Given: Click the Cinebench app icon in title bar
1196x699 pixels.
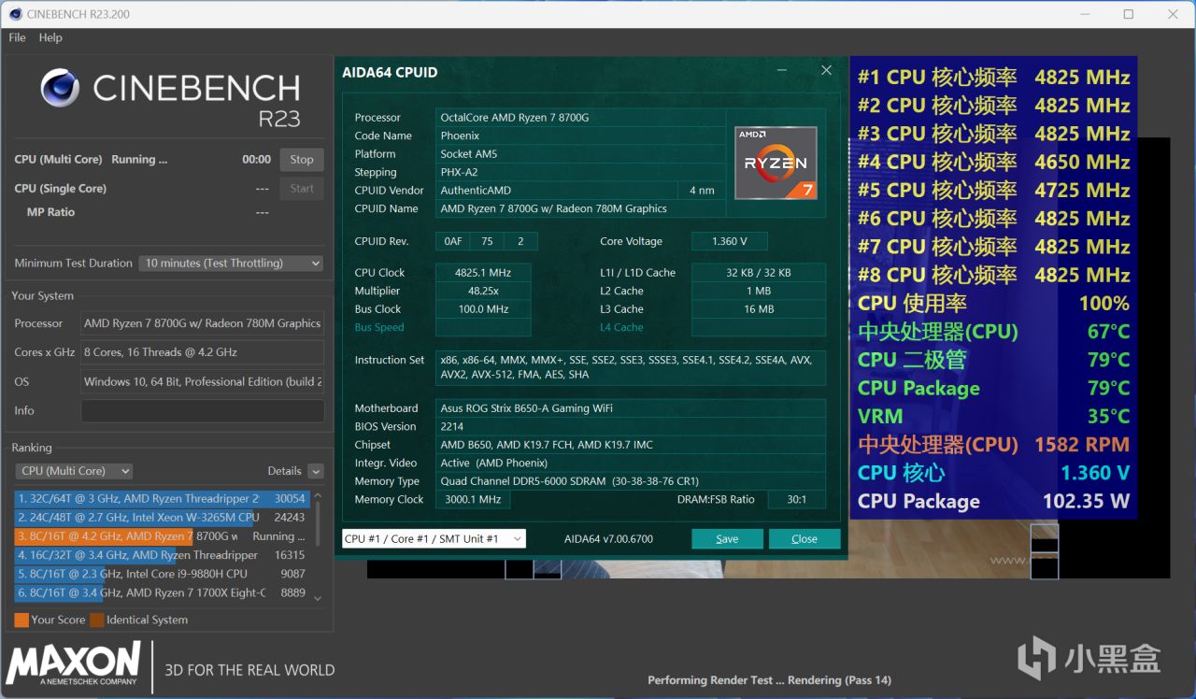Looking at the screenshot, I should (16, 14).
